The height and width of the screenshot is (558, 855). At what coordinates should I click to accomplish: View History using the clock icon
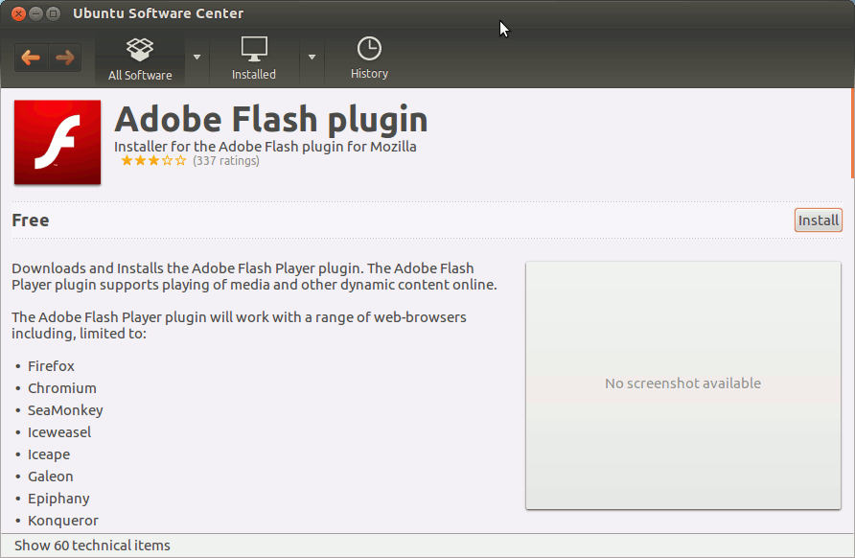[x=368, y=46]
